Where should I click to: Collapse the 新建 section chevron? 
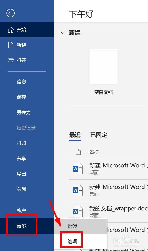(63, 33)
